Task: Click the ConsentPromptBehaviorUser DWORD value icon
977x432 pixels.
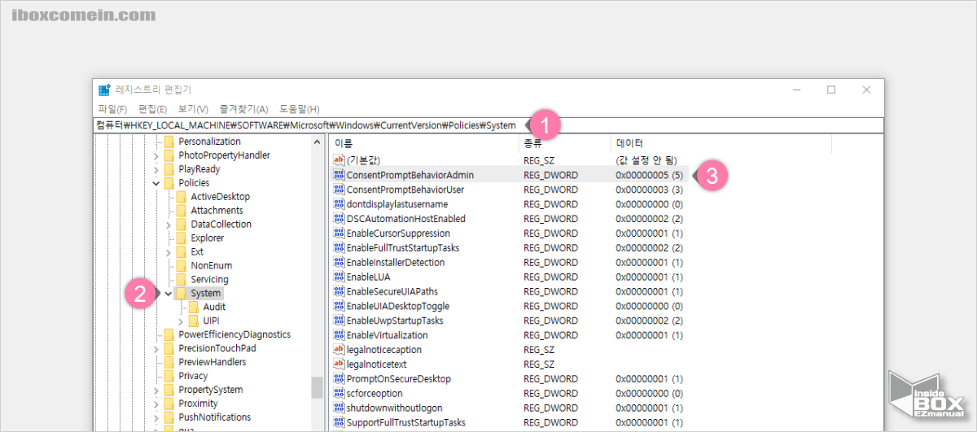Action: 340,190
